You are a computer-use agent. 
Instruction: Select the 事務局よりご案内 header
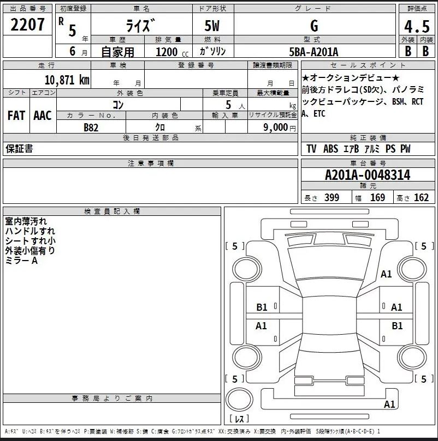(x=112, y=398)
